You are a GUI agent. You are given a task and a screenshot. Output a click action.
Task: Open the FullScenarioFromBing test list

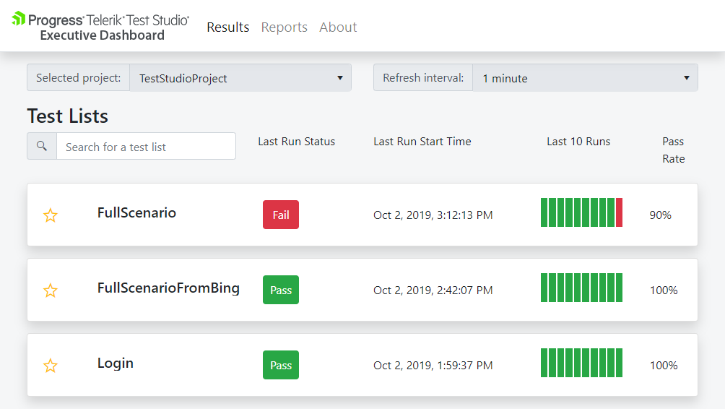(168, 288)
